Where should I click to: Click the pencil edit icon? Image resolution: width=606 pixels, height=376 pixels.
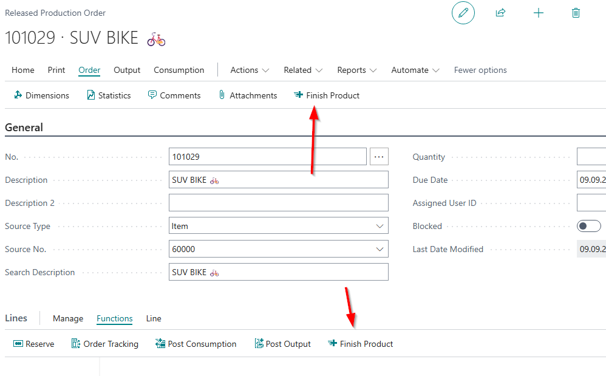[463, 13]
